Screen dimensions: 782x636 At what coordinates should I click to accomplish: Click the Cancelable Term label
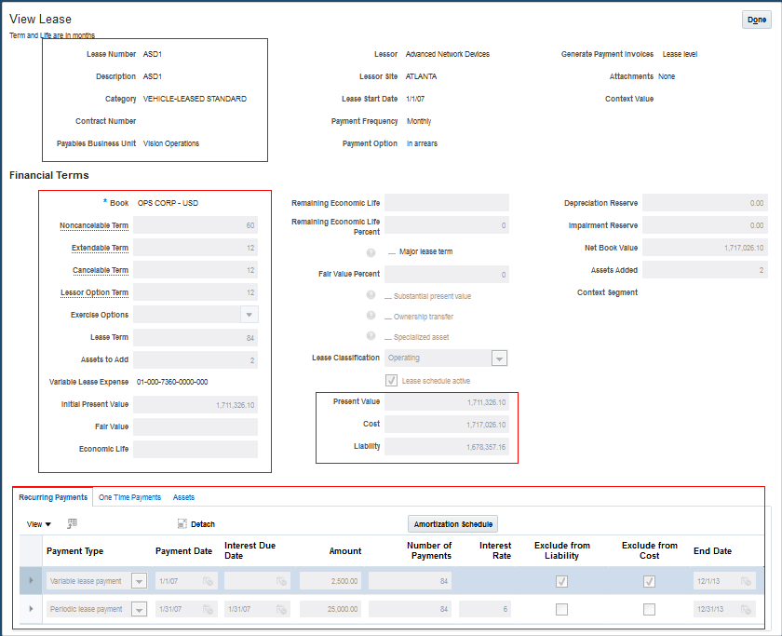point(101,270)
